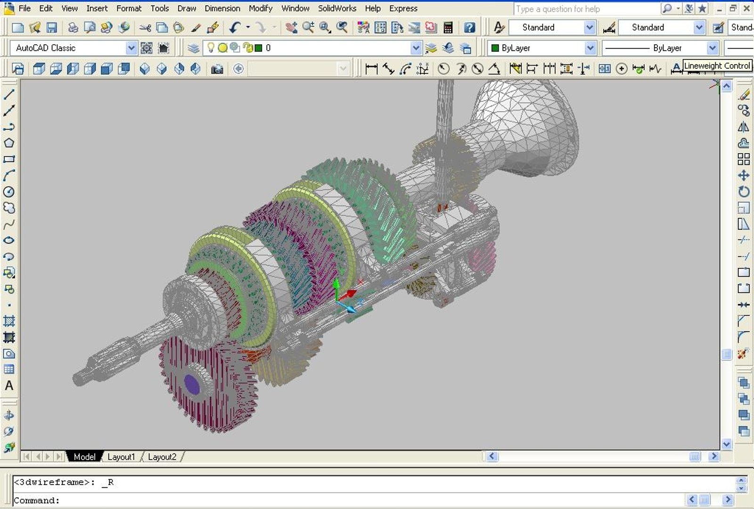
Task: Open the SolidWorks menu
Action: [x=337, y=8]
